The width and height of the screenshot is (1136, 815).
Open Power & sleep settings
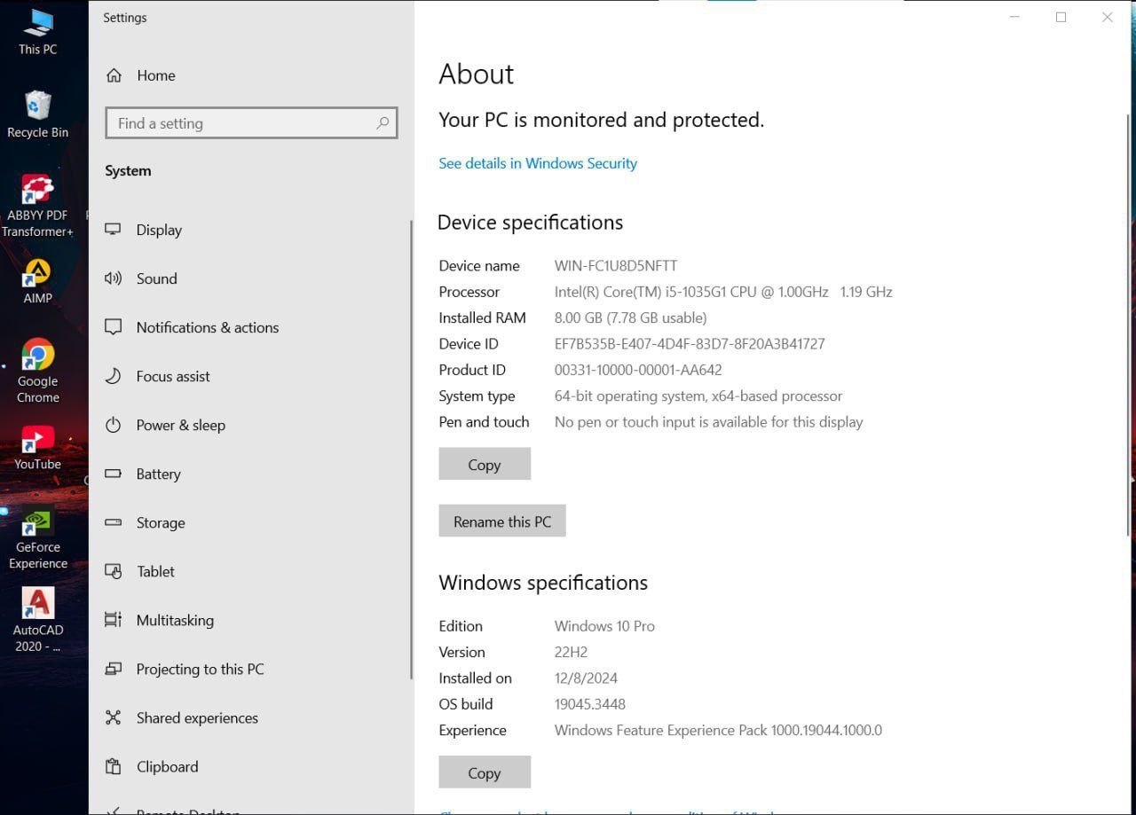pyautogui.click(x=250, y=425)
